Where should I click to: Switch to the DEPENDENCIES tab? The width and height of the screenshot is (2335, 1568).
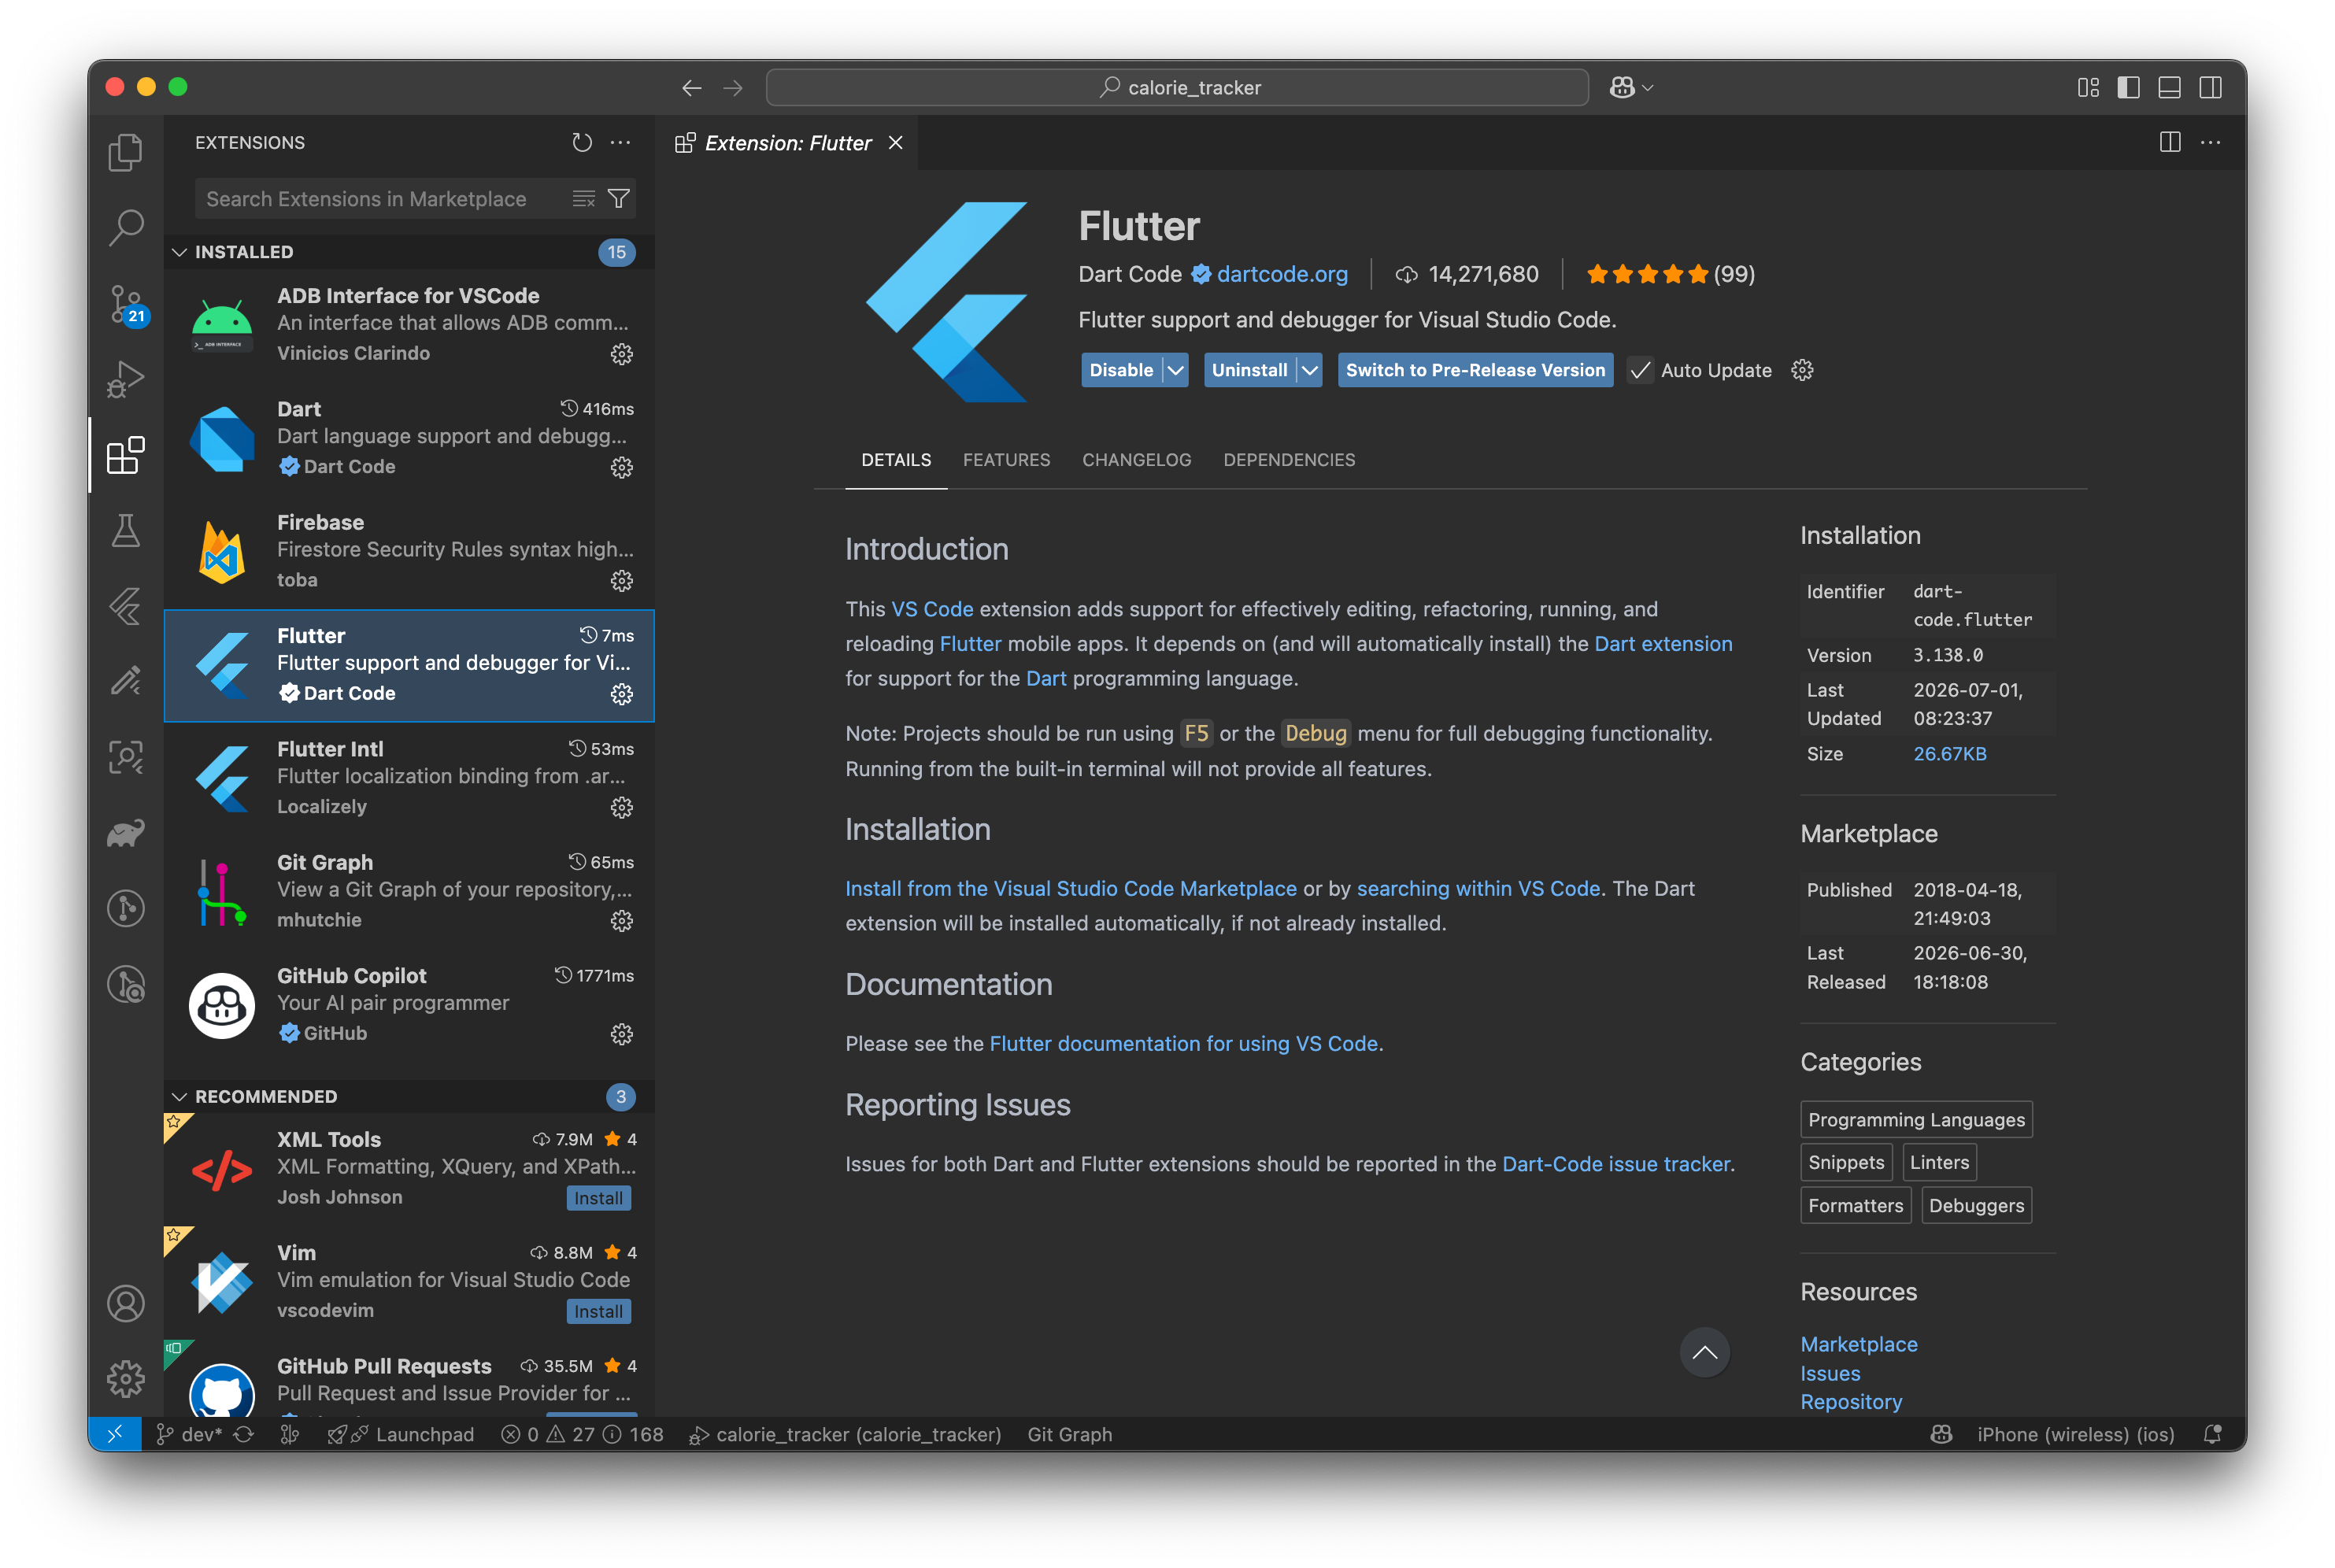point(1289,460)
